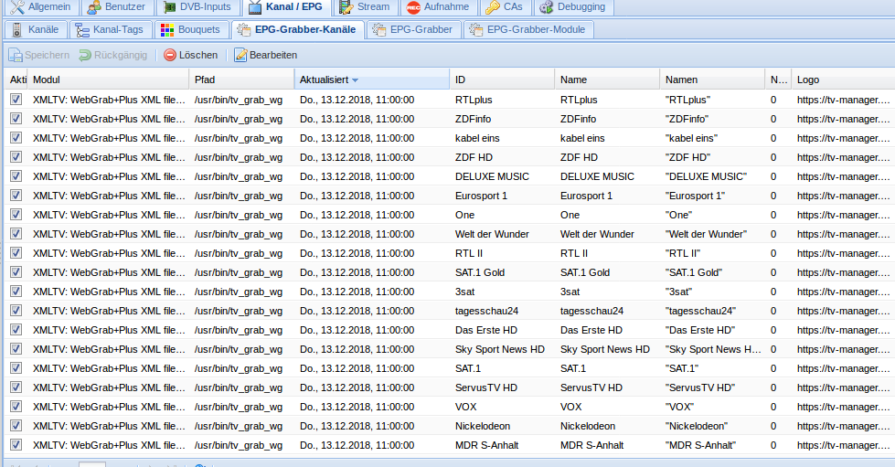Click the Namen column header

coord(712,80)
